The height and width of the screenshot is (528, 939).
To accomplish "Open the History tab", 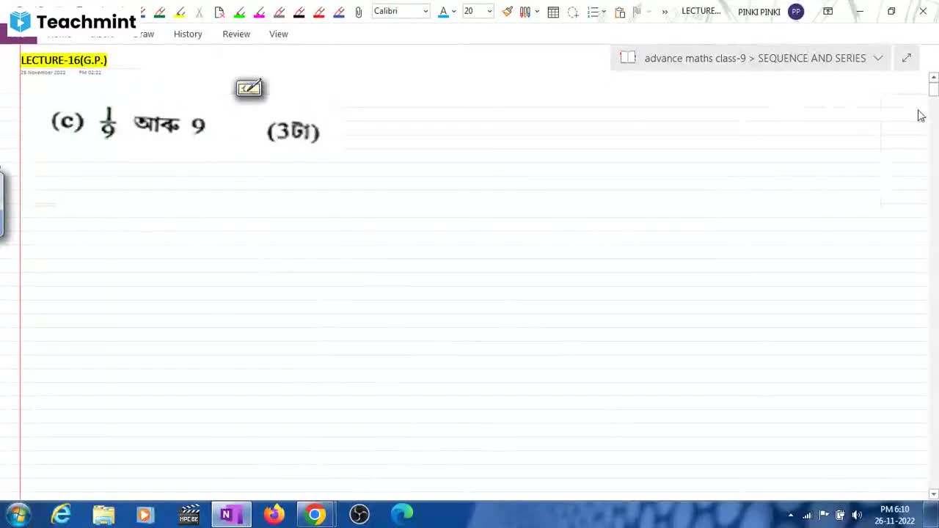I will tap(188, 34).
